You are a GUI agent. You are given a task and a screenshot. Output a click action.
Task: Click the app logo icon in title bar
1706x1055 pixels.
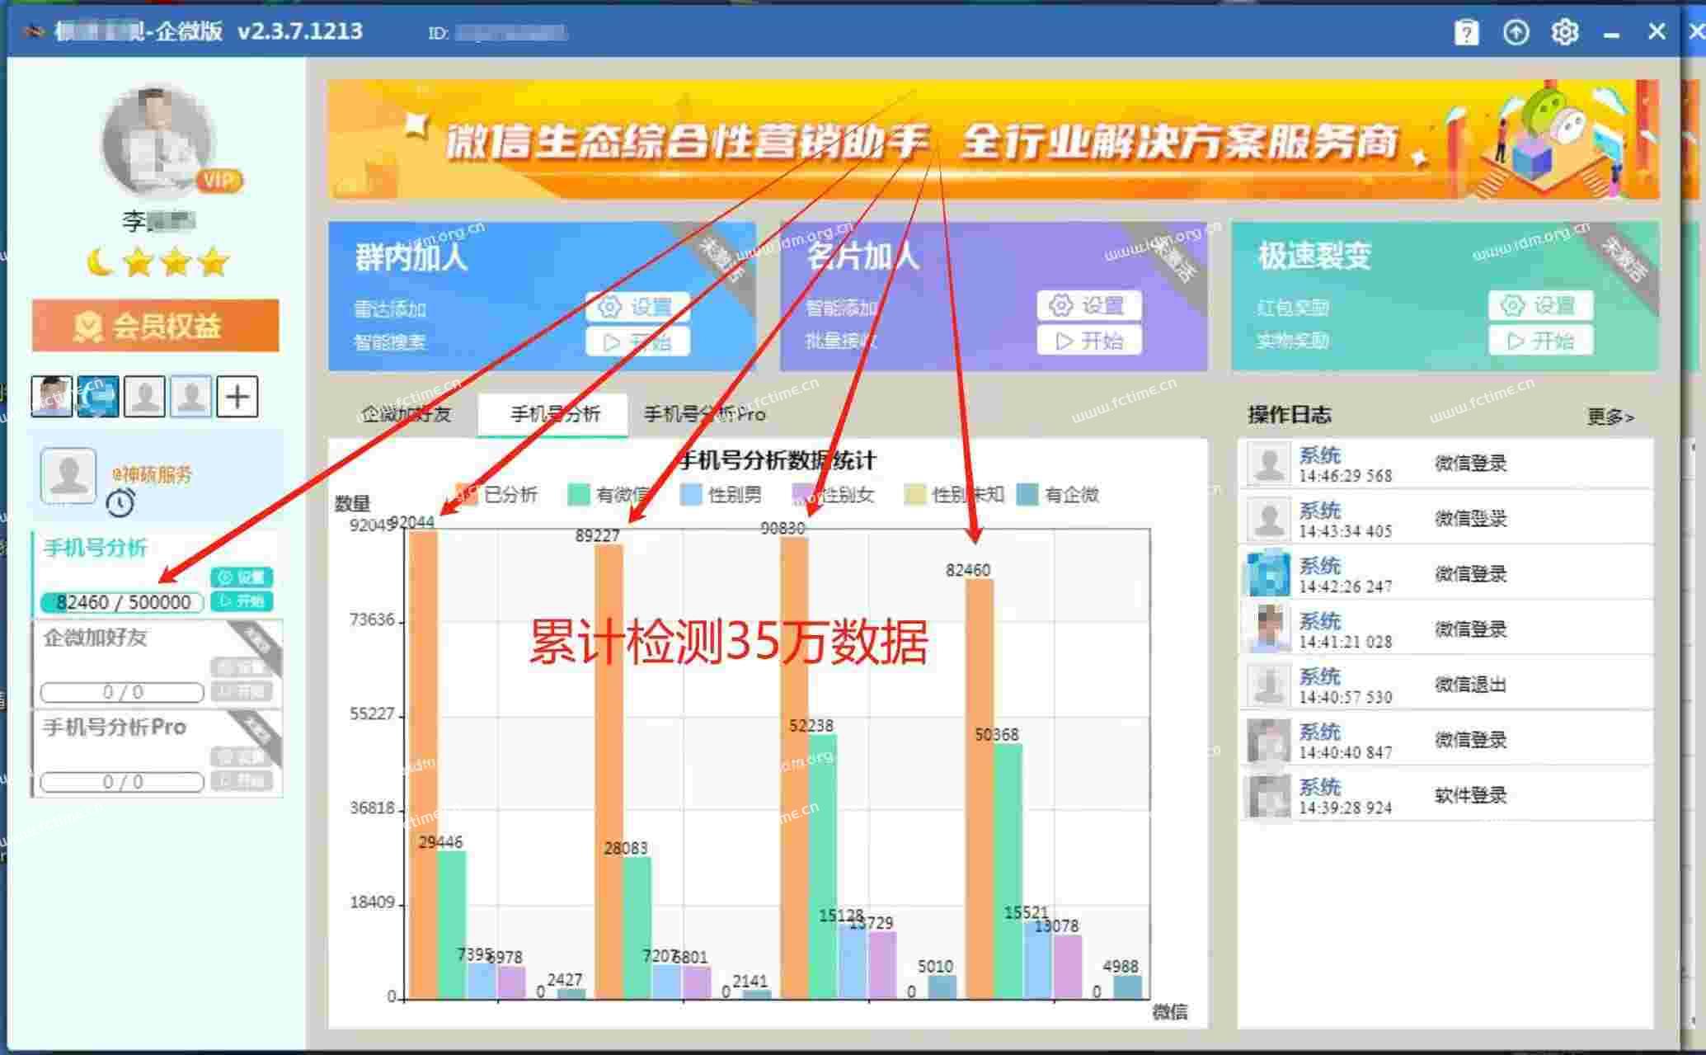34,31
